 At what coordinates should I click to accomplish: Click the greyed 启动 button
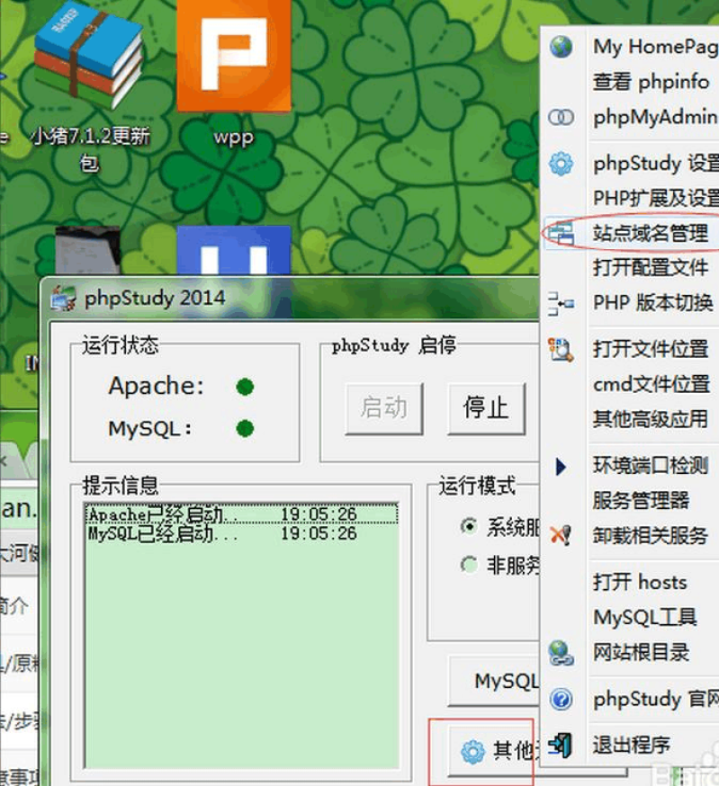pos(384,408)
